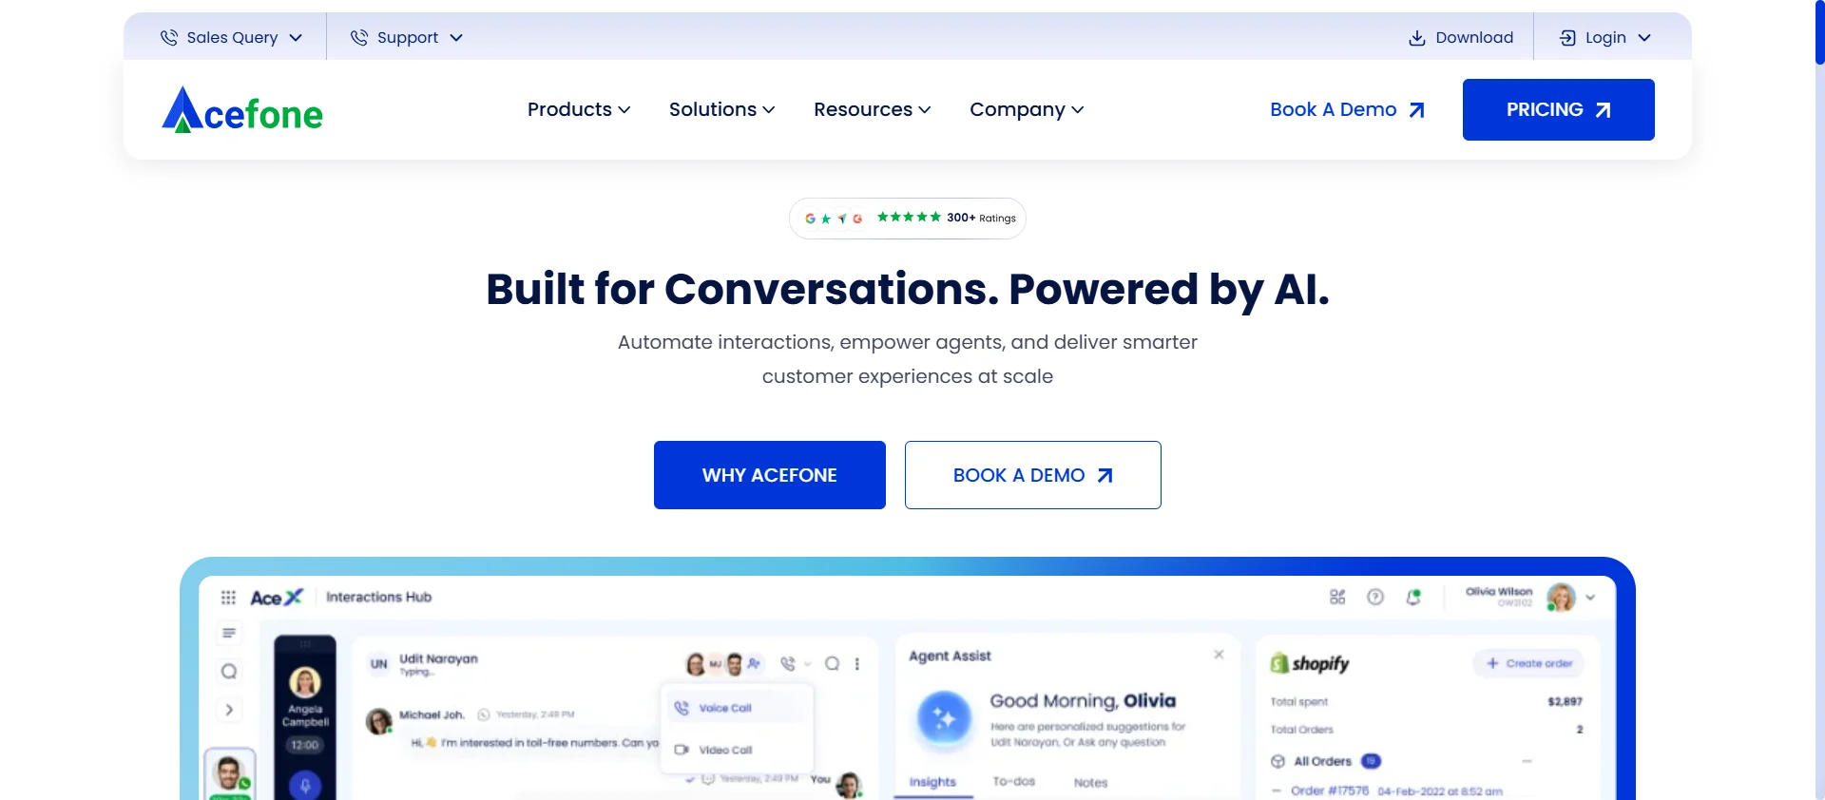
Task: Switch to the To-dos tab
Action: [x=1013, y=782]
